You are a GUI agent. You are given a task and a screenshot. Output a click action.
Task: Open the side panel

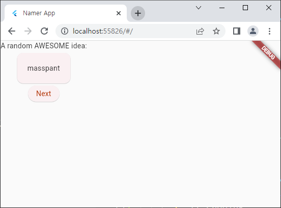pyautogui.click(x=237, y=31)
